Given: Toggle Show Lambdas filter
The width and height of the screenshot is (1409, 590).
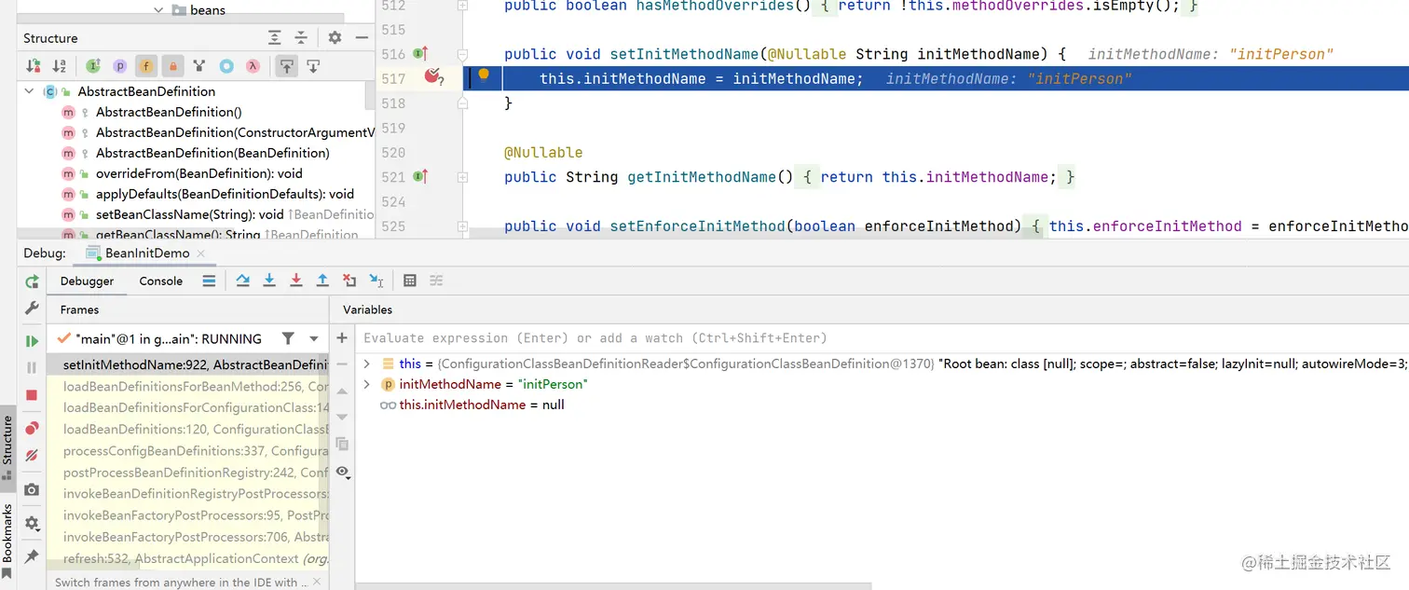Looking at the screenshot, I should click(253, 66).
